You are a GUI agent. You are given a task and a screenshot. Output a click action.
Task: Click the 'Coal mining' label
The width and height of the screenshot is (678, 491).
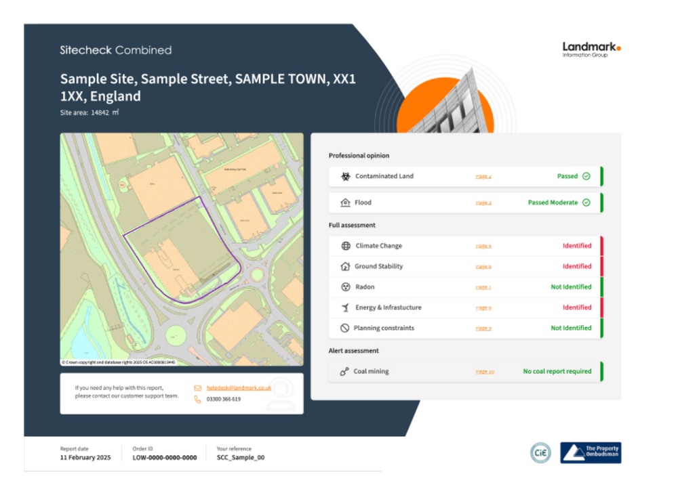click(371, 371)
